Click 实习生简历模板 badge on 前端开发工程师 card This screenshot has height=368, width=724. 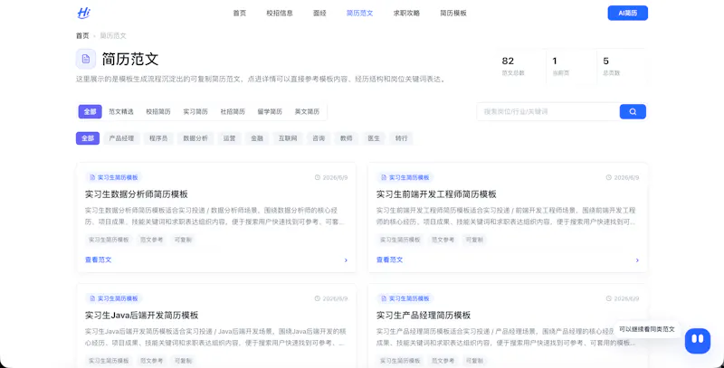coord(405,177)
